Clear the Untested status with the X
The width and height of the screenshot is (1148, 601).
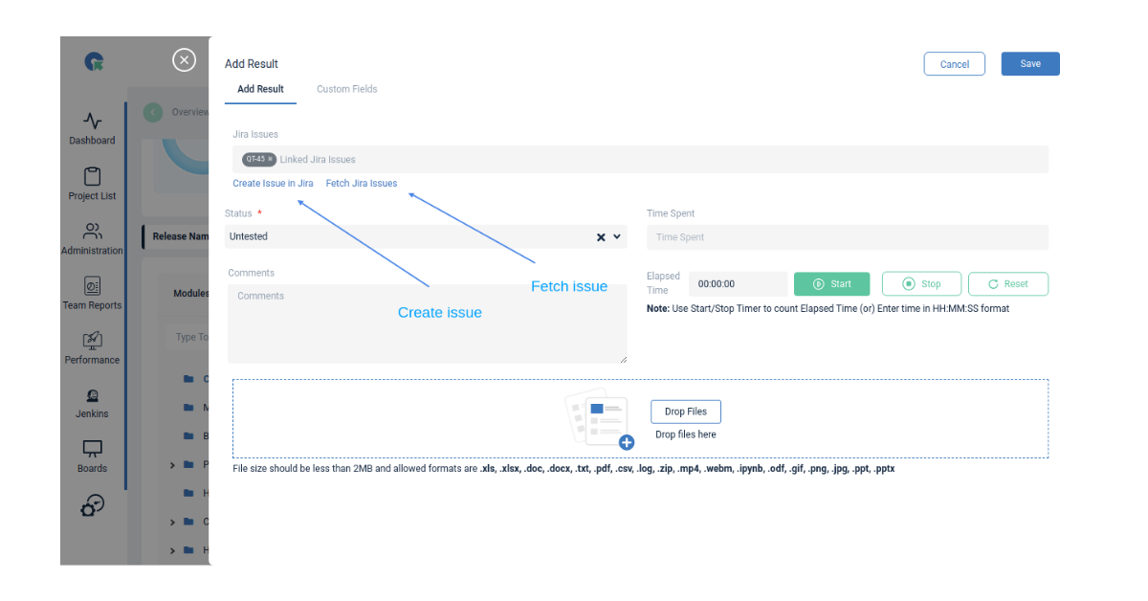tap(600, 236)
